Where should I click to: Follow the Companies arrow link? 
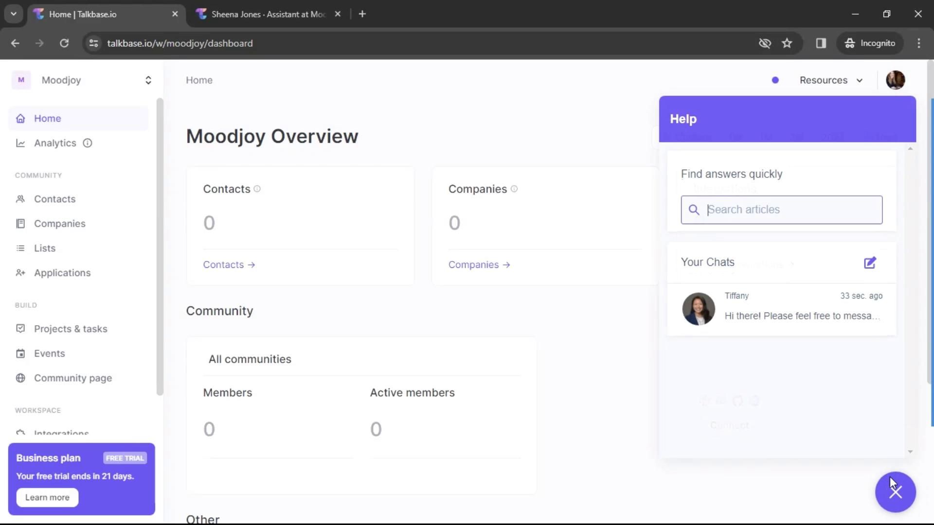(479, 265)
